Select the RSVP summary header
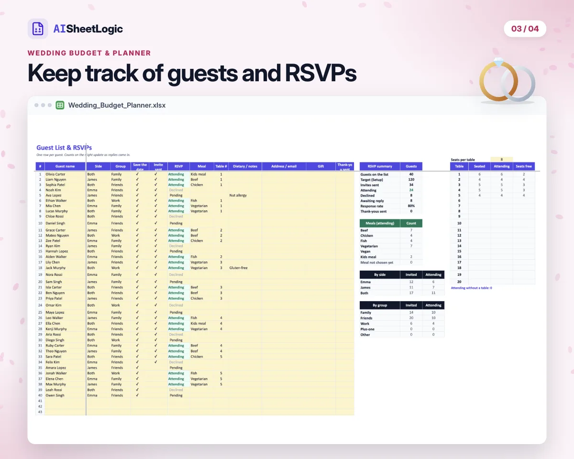Screen dimensions: 574x459 pos(380,166)
